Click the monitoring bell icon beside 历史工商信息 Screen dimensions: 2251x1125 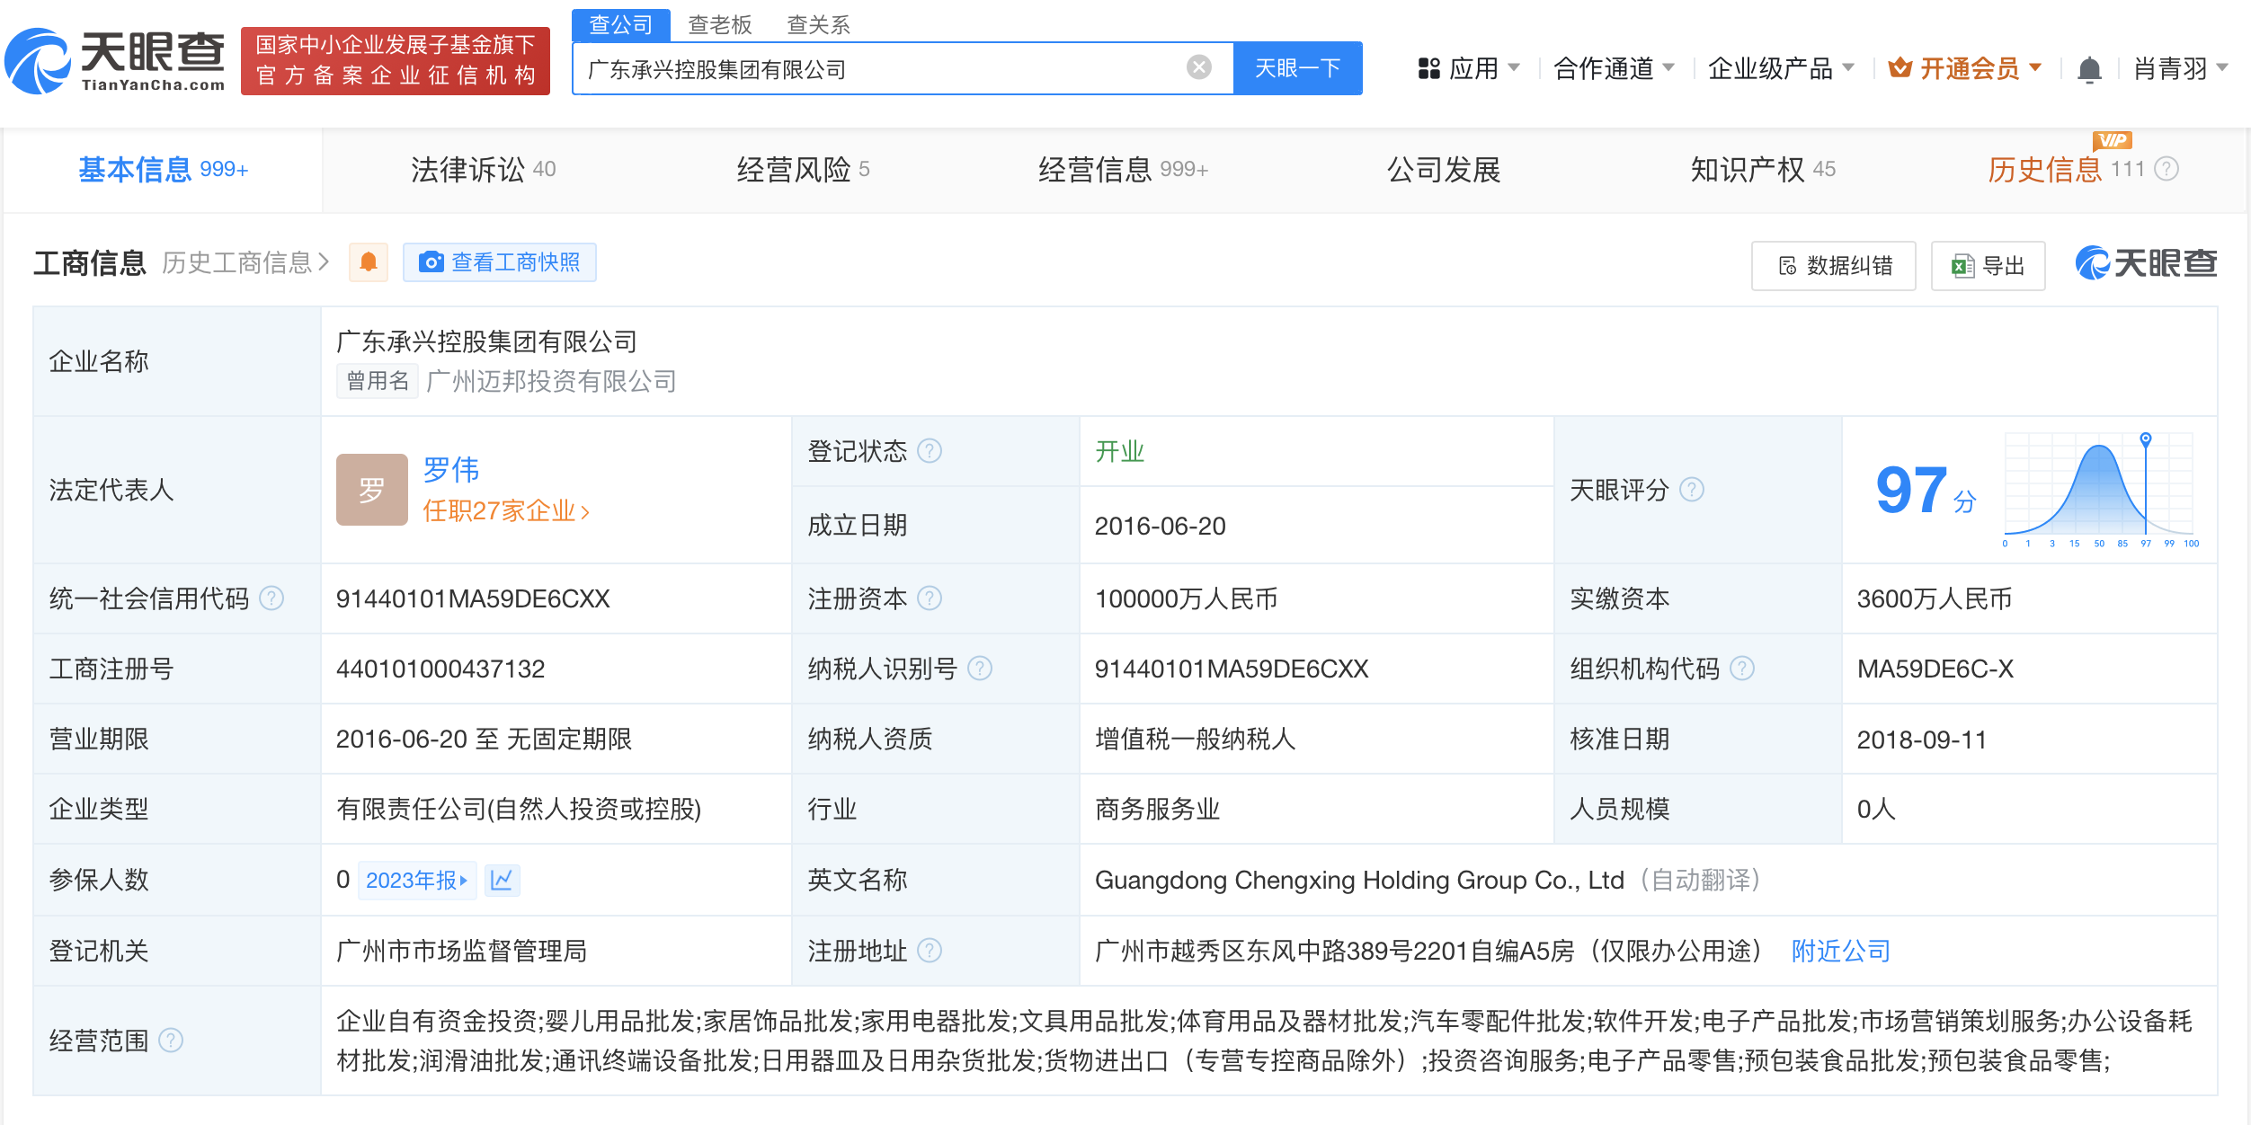pyautogui.click(x=369, y=261)
